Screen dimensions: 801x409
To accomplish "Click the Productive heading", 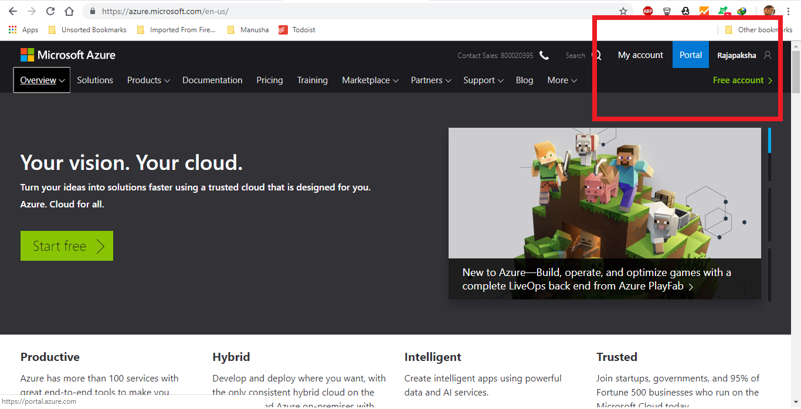I will [50, 357].
